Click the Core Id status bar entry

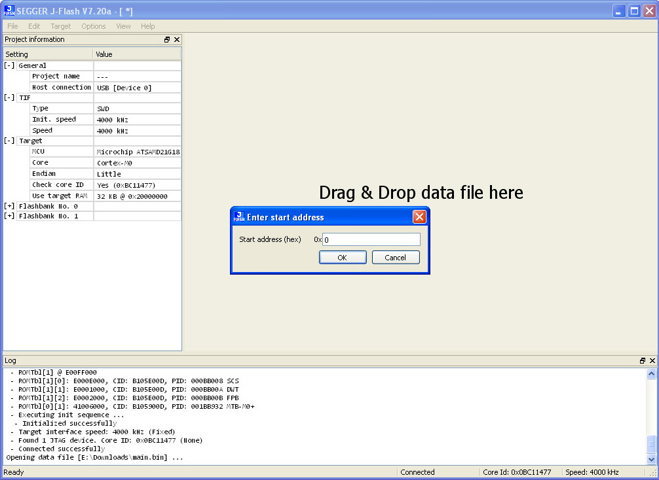517,472
